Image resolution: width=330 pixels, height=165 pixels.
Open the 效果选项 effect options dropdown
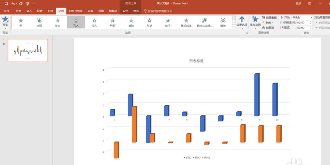pos(242,23)
